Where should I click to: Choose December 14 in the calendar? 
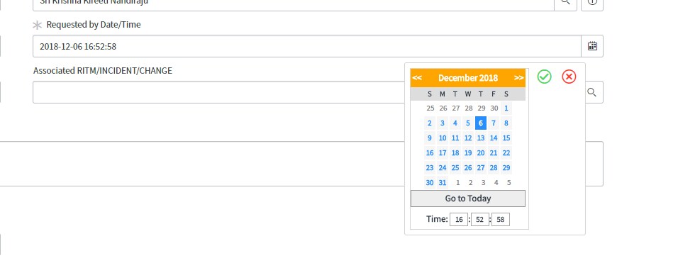click(x=494, y=138)
